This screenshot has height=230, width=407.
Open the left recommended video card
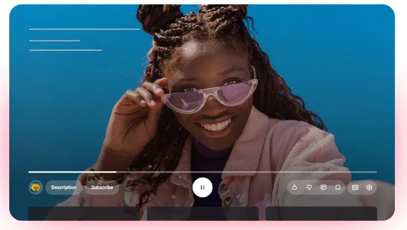(x=84, y=213)
